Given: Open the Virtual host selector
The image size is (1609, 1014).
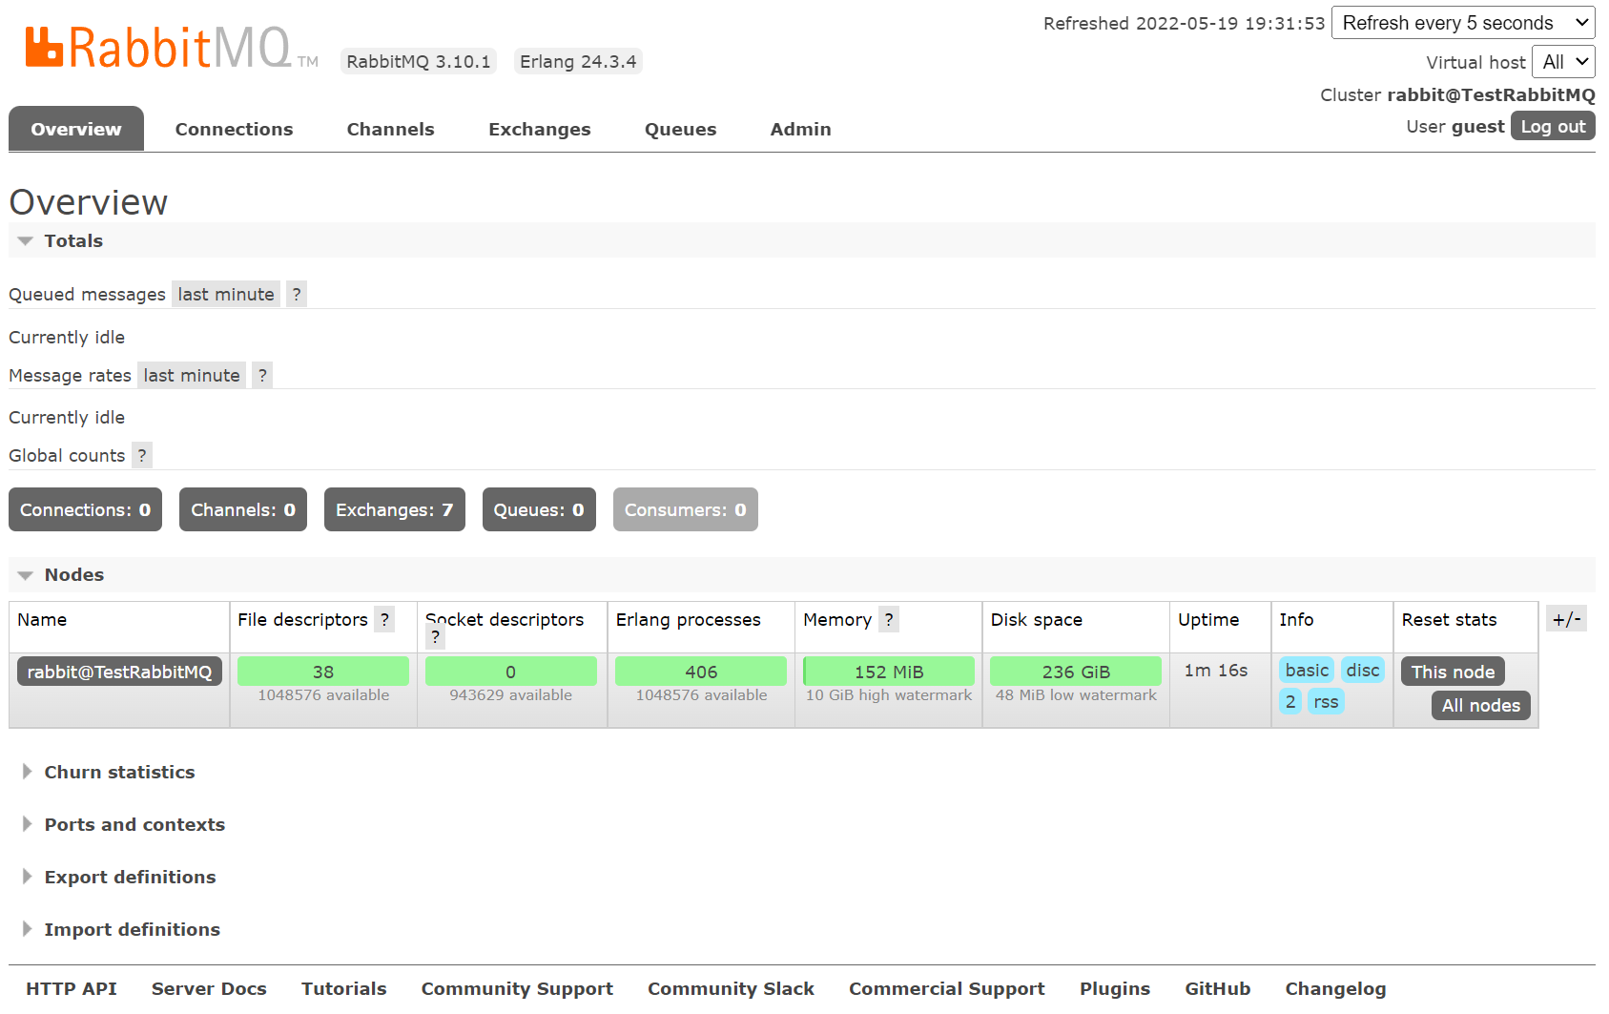Looking at the screenshot, I should click(x=1563, y=62).
